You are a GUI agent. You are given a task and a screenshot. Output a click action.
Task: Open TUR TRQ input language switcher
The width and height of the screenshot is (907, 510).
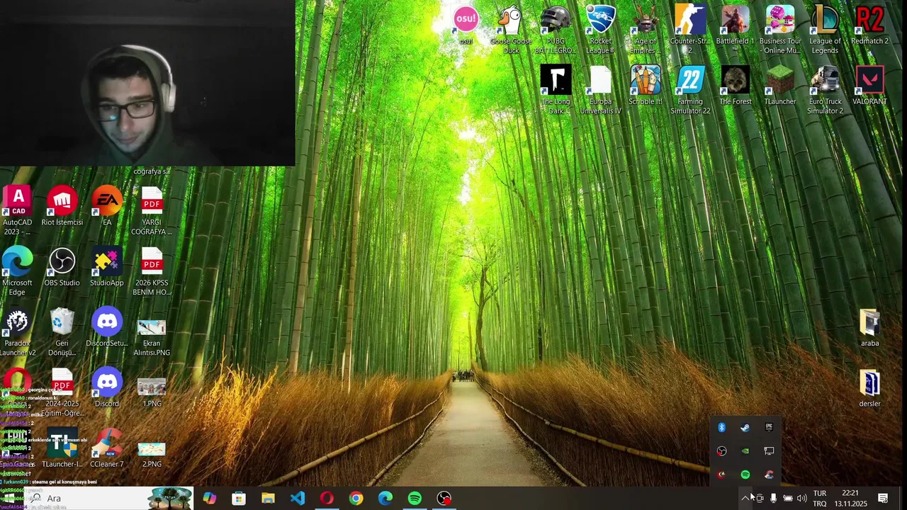[x=820, y=499]
